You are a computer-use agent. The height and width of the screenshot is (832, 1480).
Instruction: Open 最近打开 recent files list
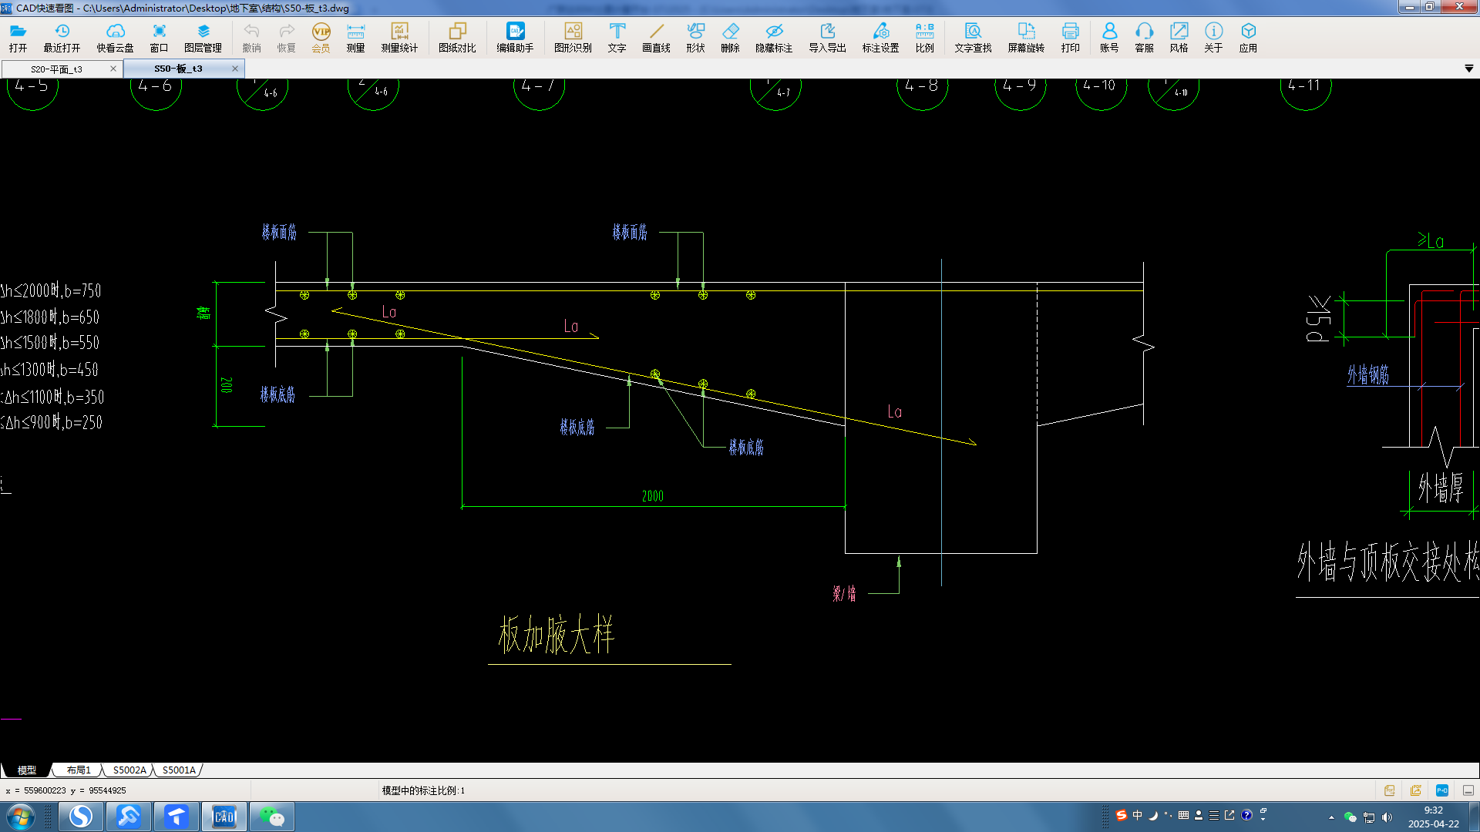(62, 37)
